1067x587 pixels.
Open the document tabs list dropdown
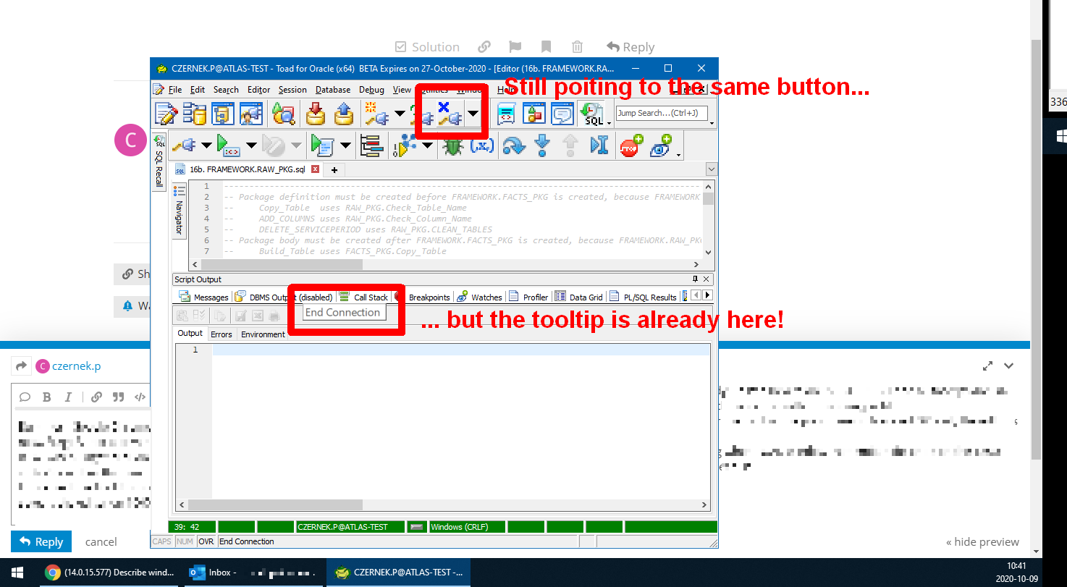[x=711, y=169]
